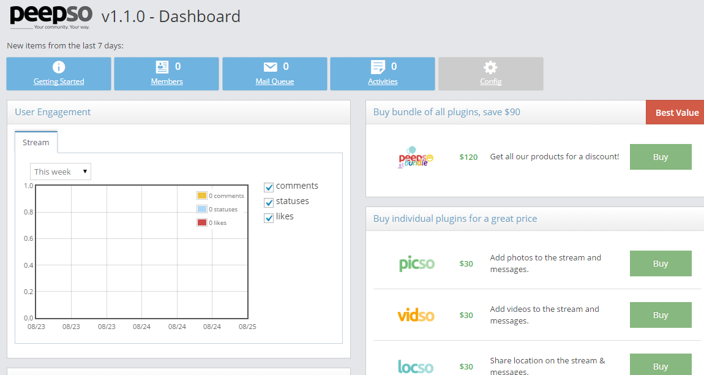Toggle the likes checkbox
The width and height of the screenshot is (704, 375).
tap(269, 218)
